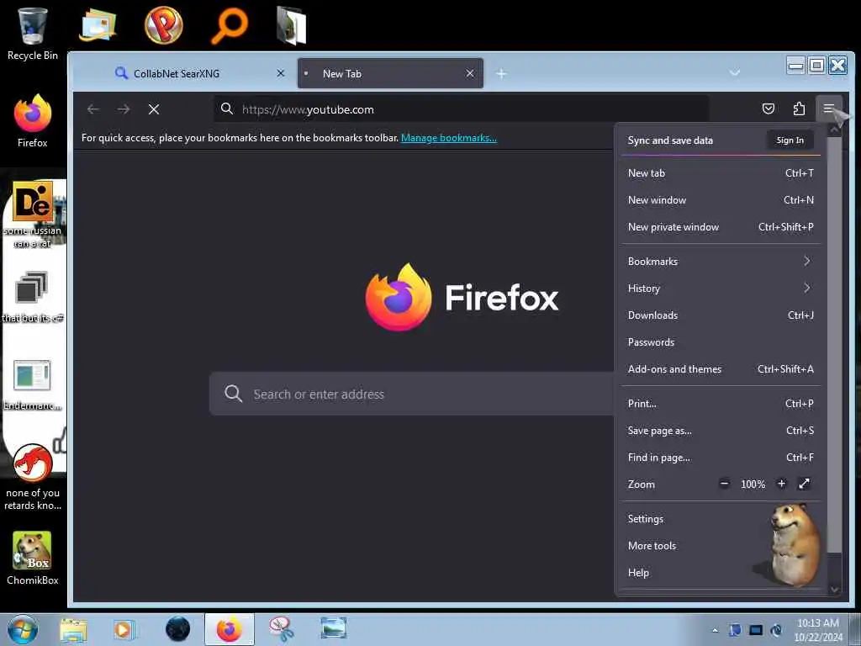Go forward with the Firefox forward arrow

124,109
